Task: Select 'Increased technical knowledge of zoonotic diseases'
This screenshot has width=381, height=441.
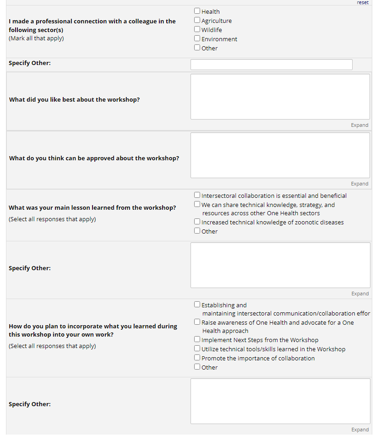Action: pyautogui.click(x=197, y=222)
